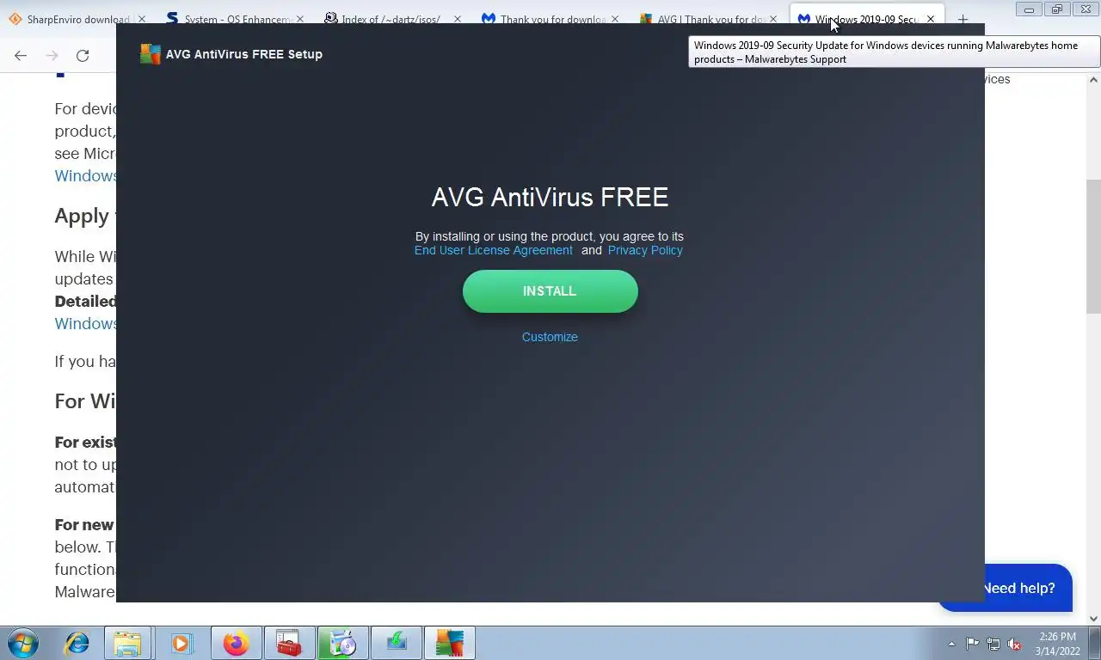Viewport: 1101px width, 660px height.
Task: Click the AVG AntiVirus FREE Setup title text
Action: [244, 54]
